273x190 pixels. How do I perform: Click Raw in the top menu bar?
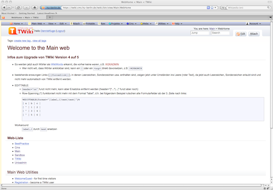102,23
